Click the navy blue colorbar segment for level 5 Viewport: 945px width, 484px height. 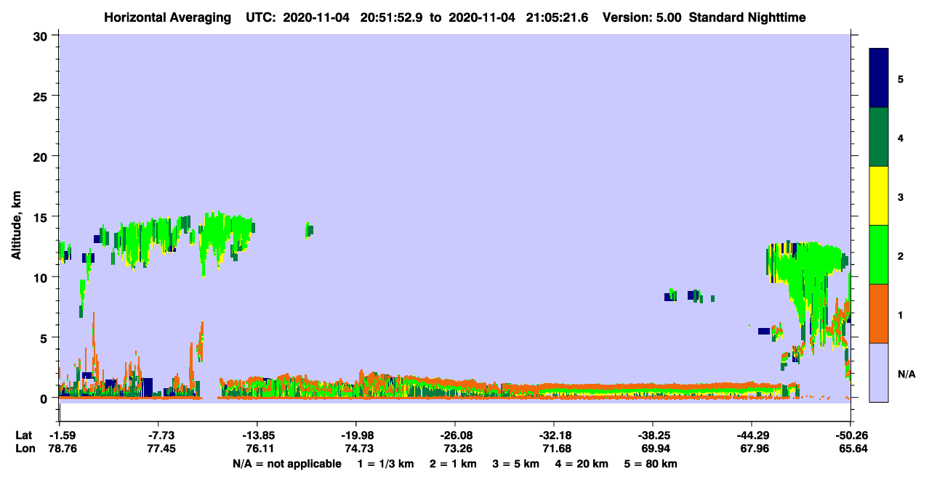879,78
